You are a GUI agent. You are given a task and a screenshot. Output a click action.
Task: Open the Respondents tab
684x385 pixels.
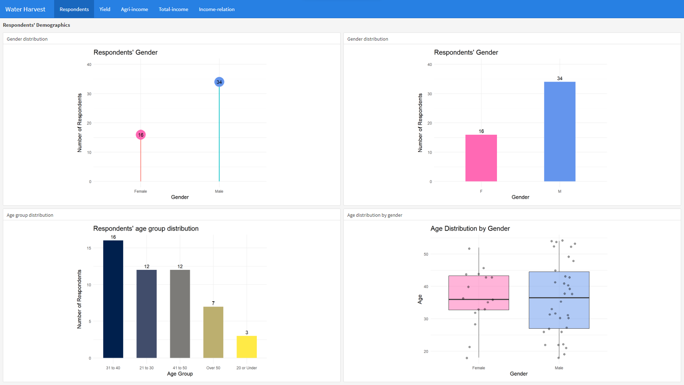click(x=74, y=9)
